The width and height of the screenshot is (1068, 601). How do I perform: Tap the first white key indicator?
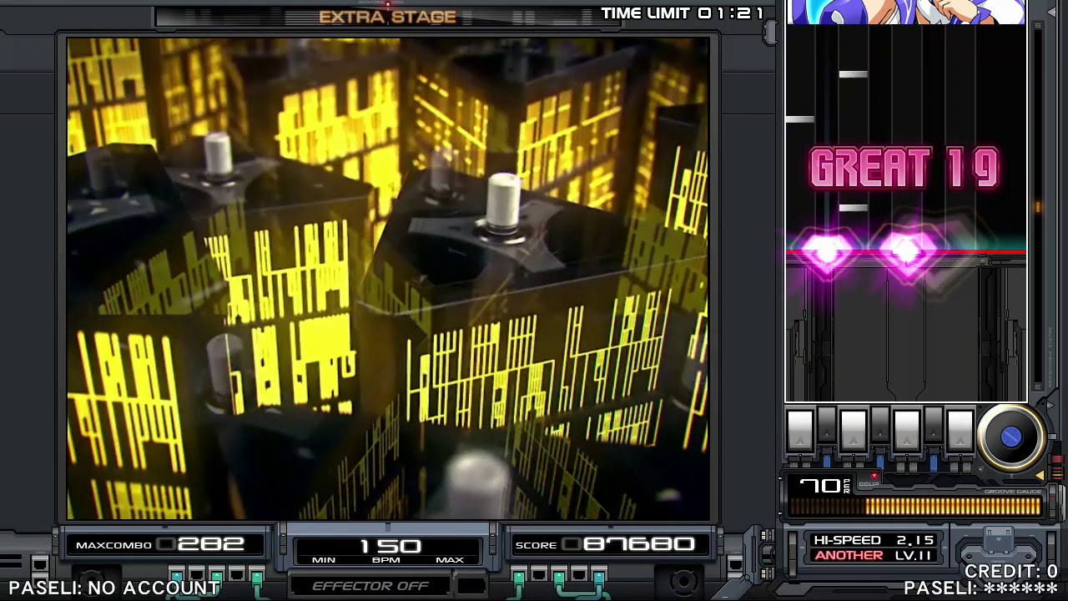click(800, 431)
